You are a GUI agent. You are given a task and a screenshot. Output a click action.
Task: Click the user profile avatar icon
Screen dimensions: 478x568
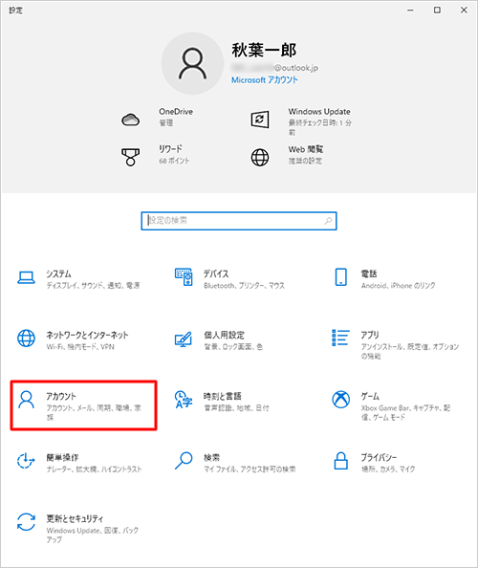point(192,63)
